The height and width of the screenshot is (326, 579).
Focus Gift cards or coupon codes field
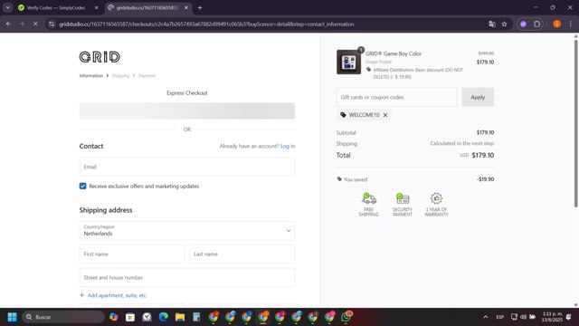(396, 97)
